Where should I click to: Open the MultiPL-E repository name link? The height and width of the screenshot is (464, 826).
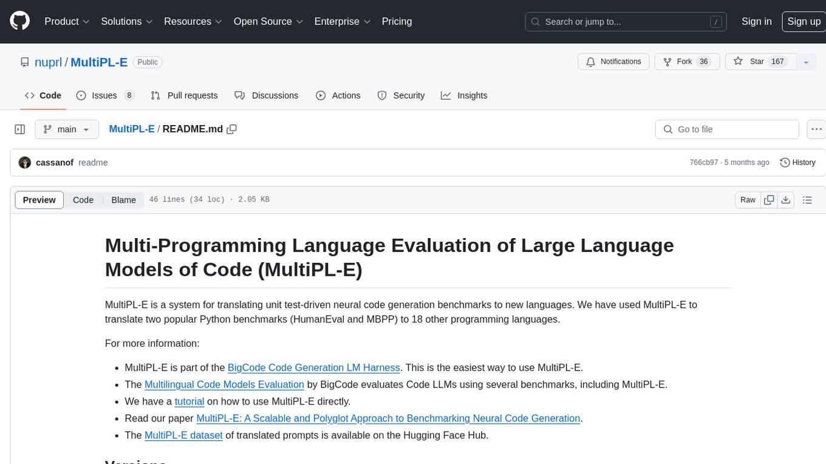(99, 62)
